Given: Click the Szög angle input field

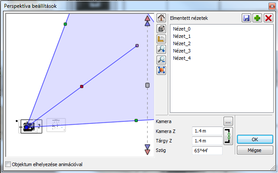Looking at the screenshot, I should point(207,151).
